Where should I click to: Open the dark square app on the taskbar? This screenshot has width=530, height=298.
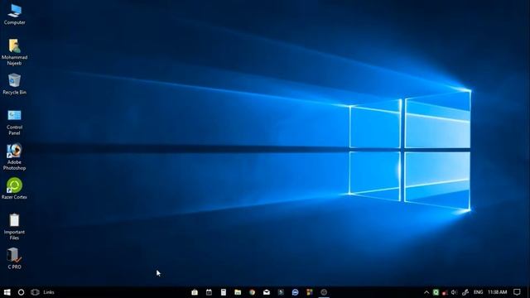coord(281,292)
